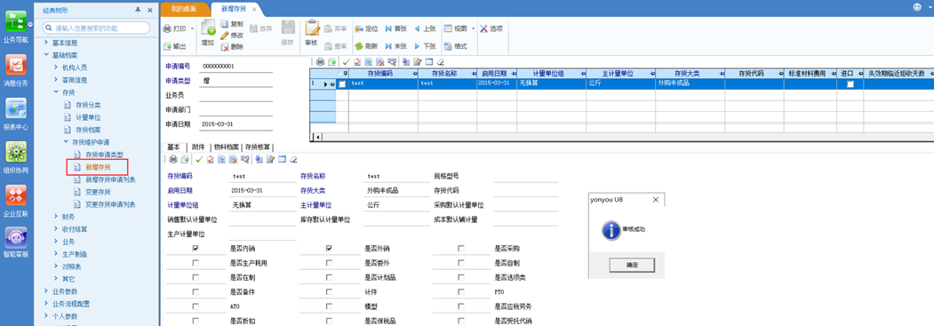Pin the 经典树形 panel with pushpin icon

click(x=138, y=10)
